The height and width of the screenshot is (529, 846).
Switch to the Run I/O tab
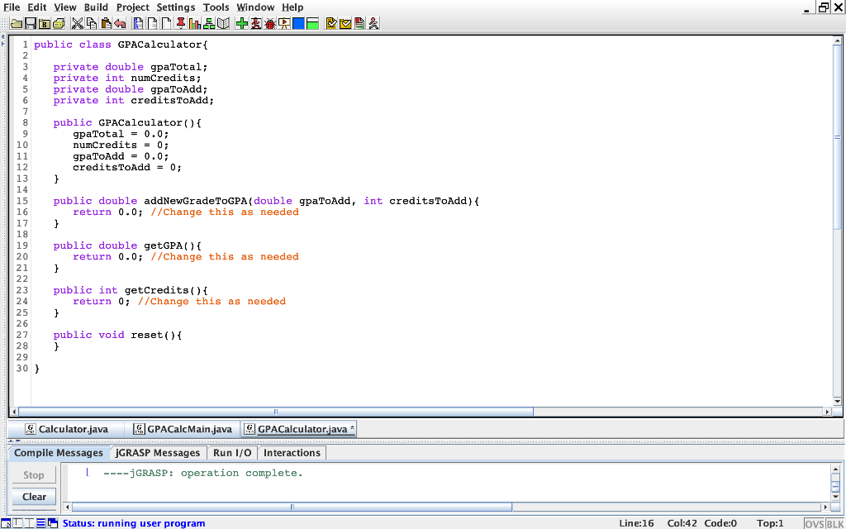pos(232,453)
